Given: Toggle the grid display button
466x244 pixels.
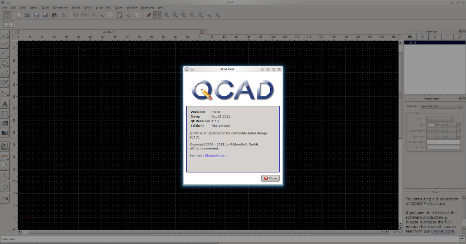Looking at the screenshot, I should [158, 15].
